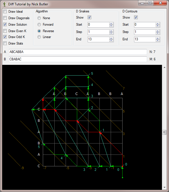Focus the D Snakes Start number field
169x192 pixels.
98,25
